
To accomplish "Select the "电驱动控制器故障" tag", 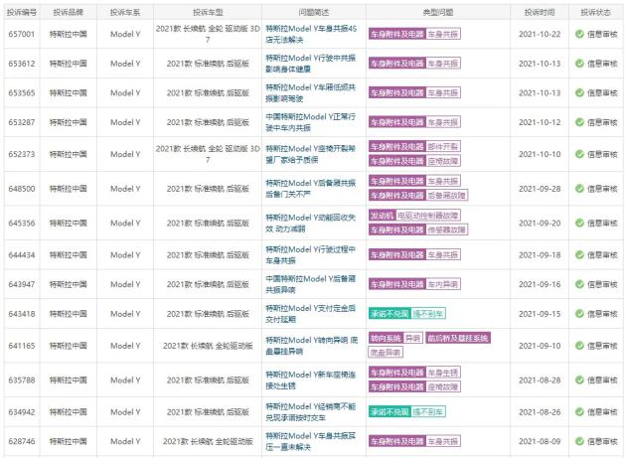I will (x=429, y=215).
